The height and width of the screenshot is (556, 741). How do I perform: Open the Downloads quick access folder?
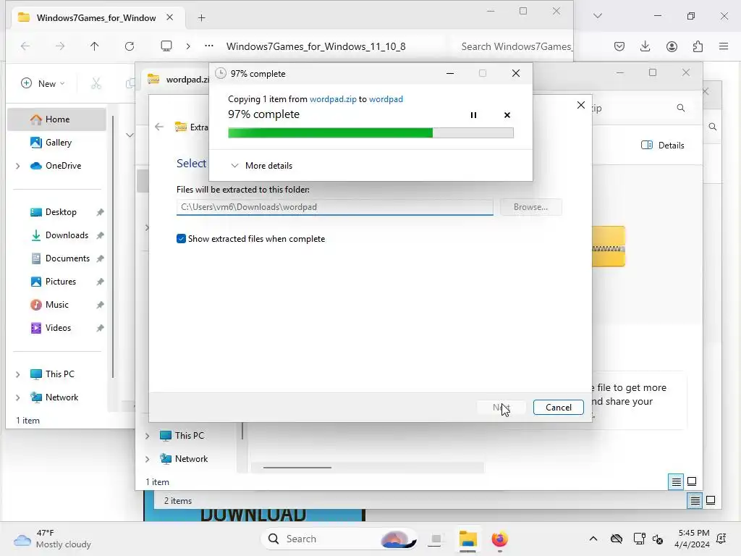click(x=66, y=235)
